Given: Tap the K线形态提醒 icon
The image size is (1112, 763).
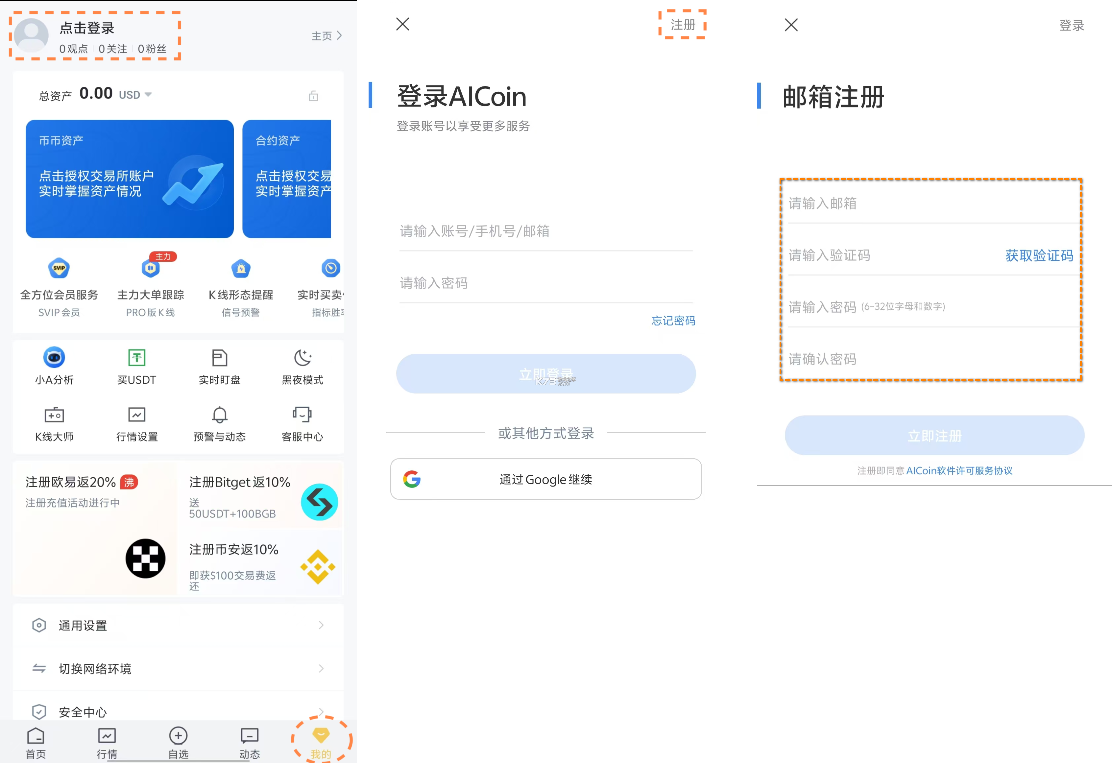Looking at the screenshot, I should (241, 268).
